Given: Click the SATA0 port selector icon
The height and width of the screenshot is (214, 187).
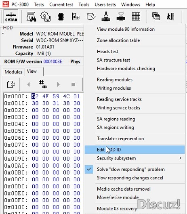Looking at the screenshot, I should (x=11, y=17).
